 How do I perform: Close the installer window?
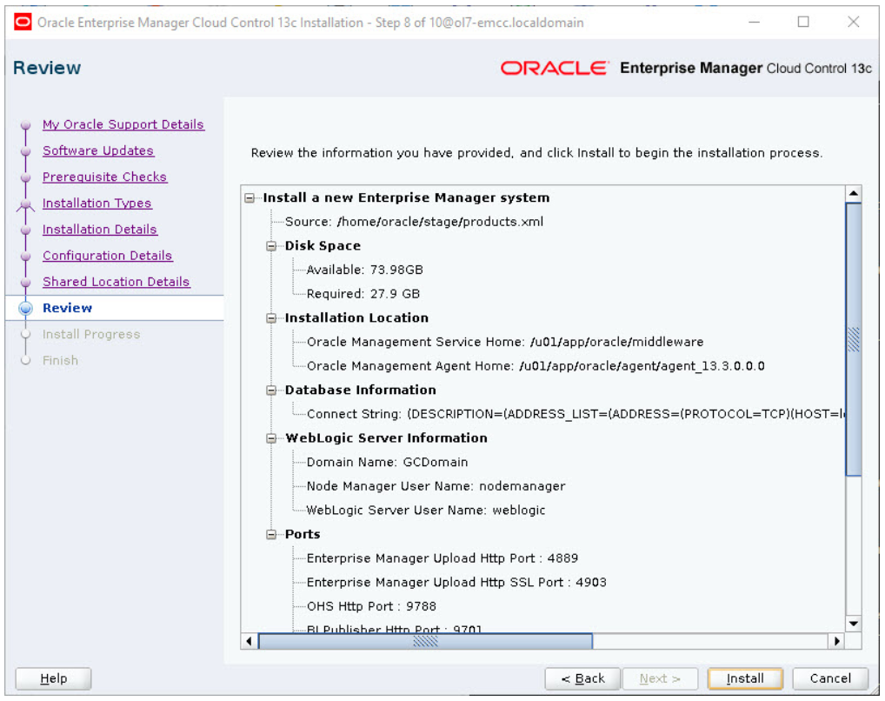coord(854,22)
